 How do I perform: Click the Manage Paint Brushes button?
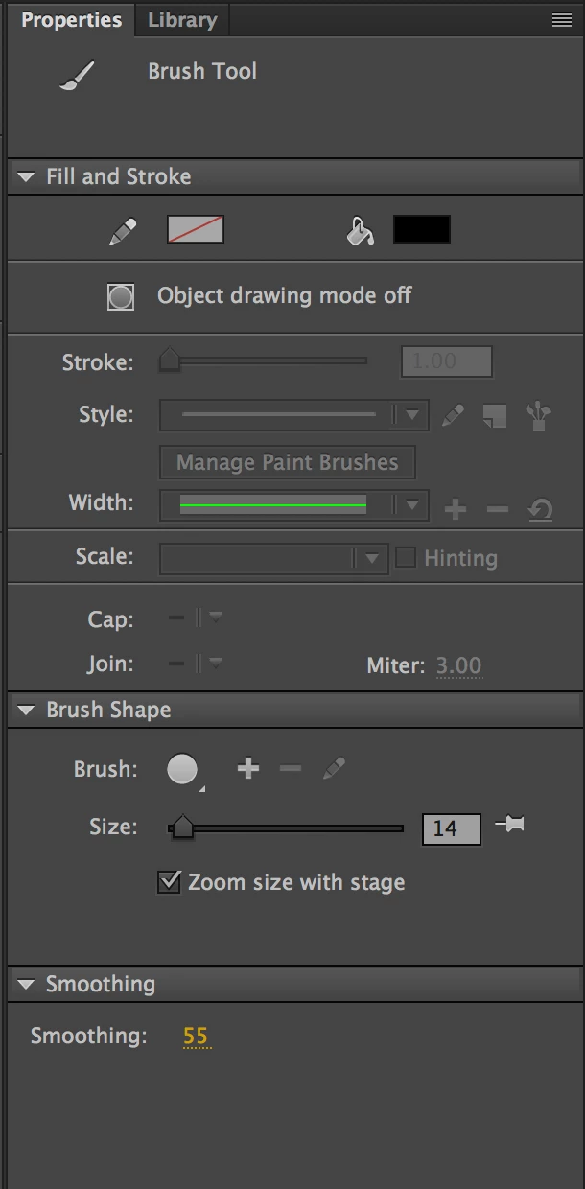[287, 462]
